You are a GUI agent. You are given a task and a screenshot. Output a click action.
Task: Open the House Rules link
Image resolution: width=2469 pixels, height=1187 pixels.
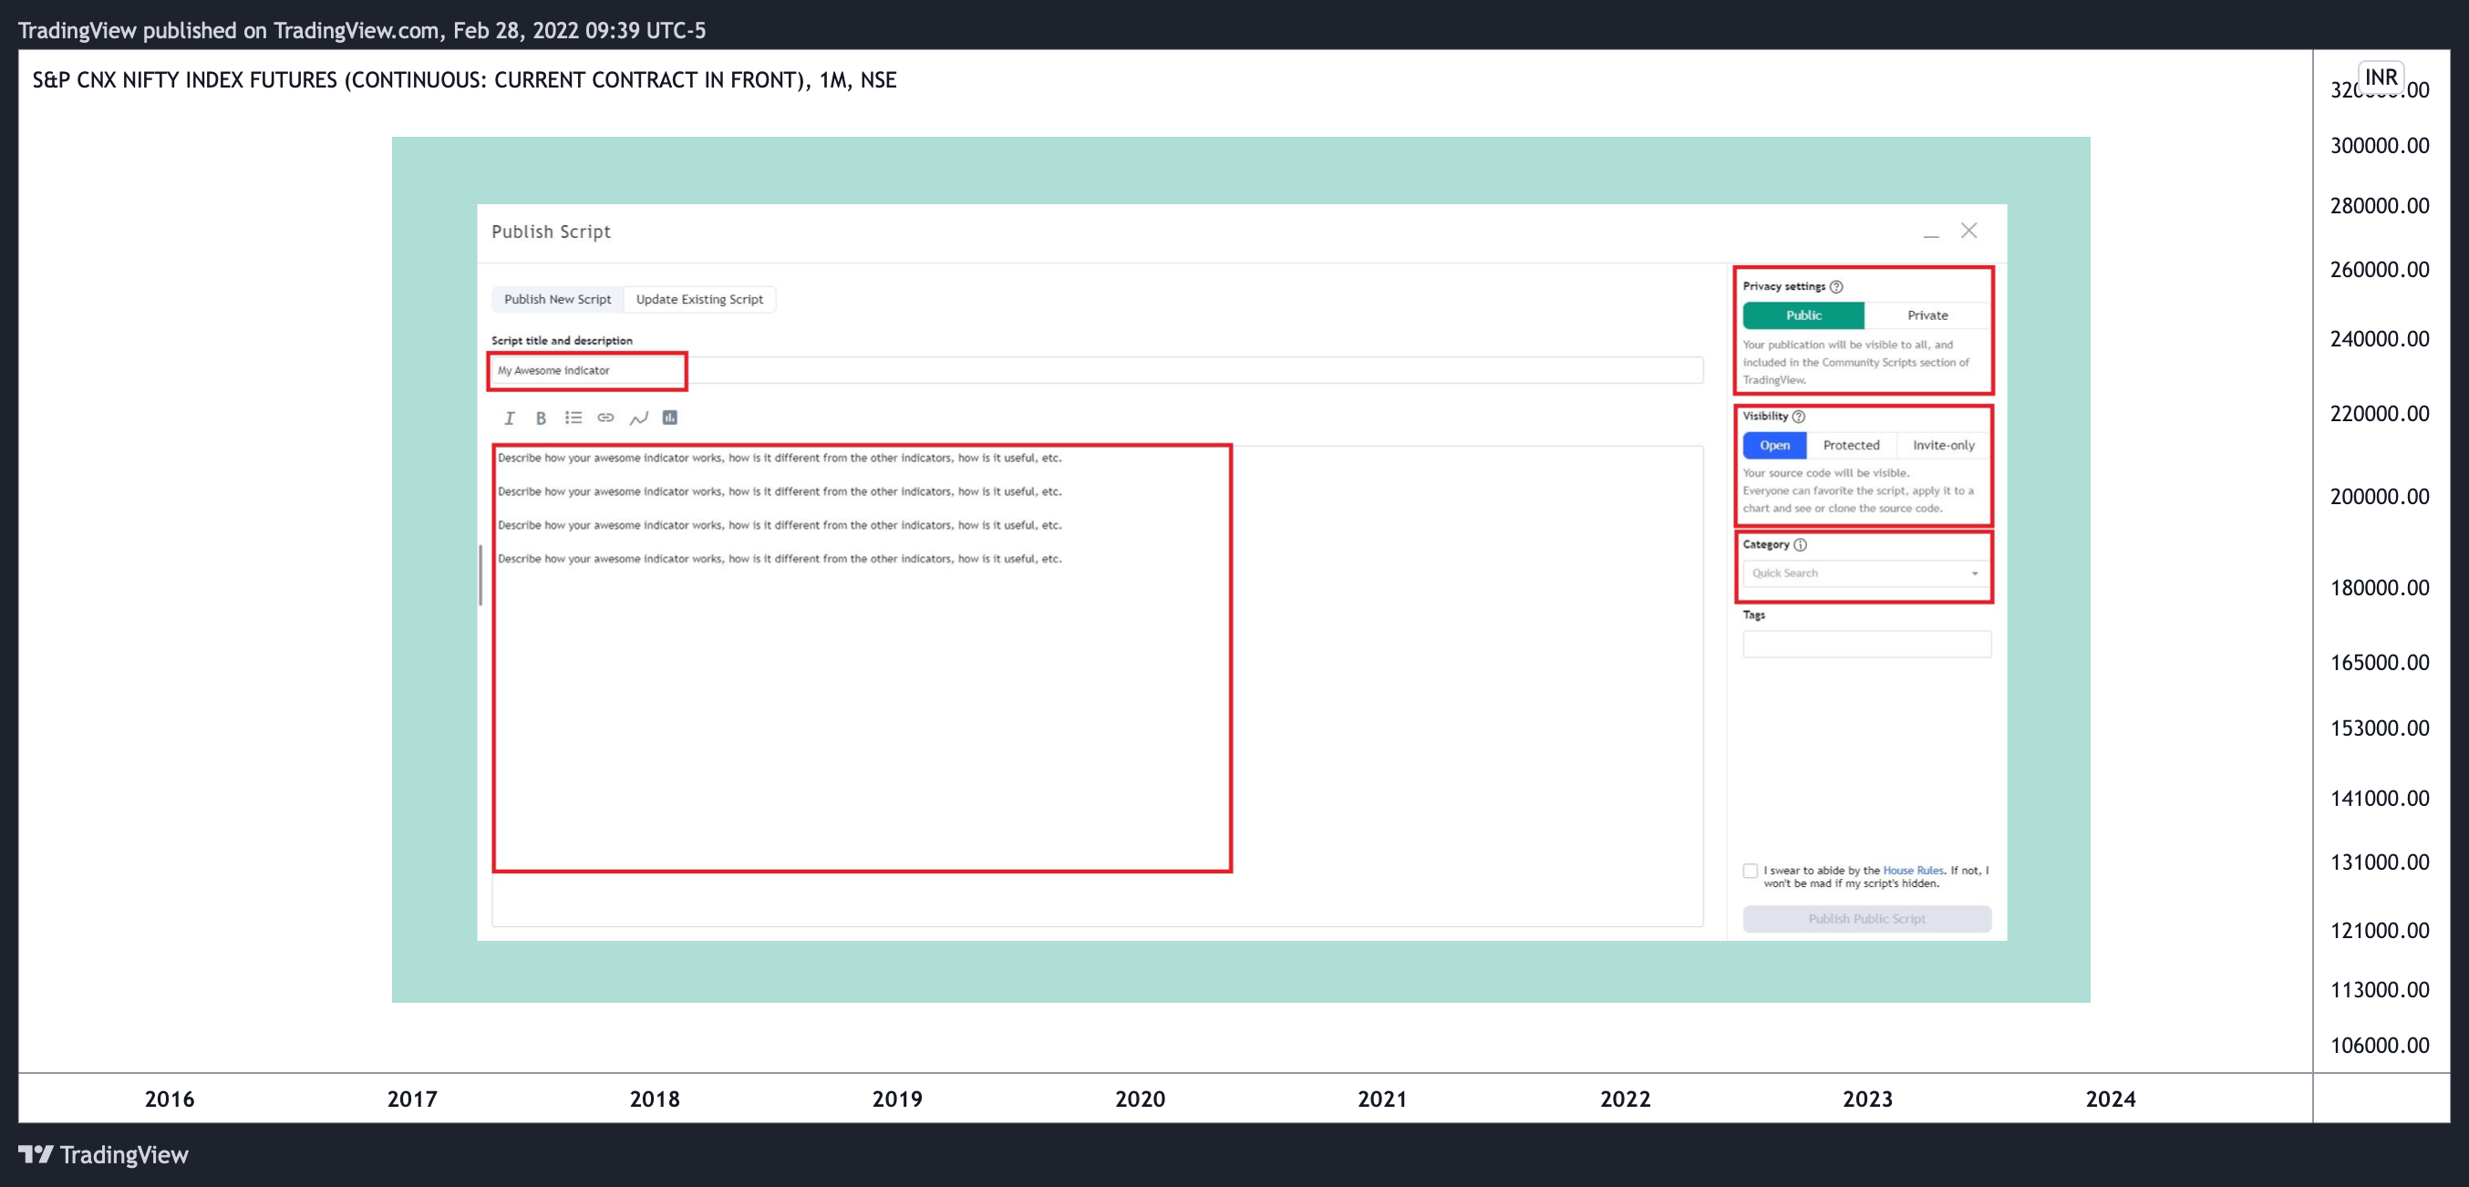[x=1913, y=871]
